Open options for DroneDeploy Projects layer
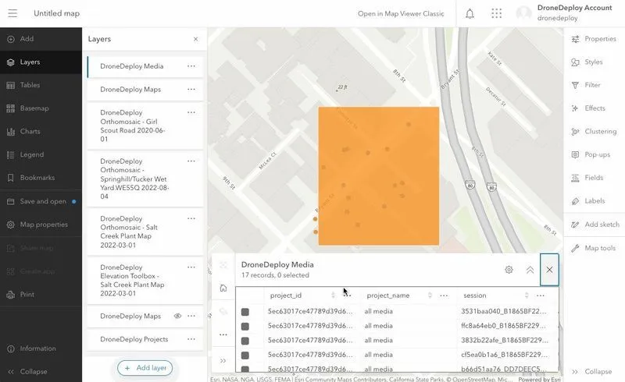The width and height of the screenshot is (625, 382). [x=191, y=339]
